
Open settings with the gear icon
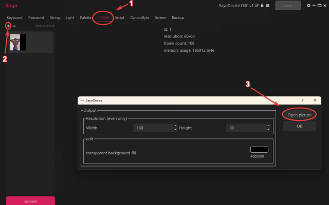[308, 6]
